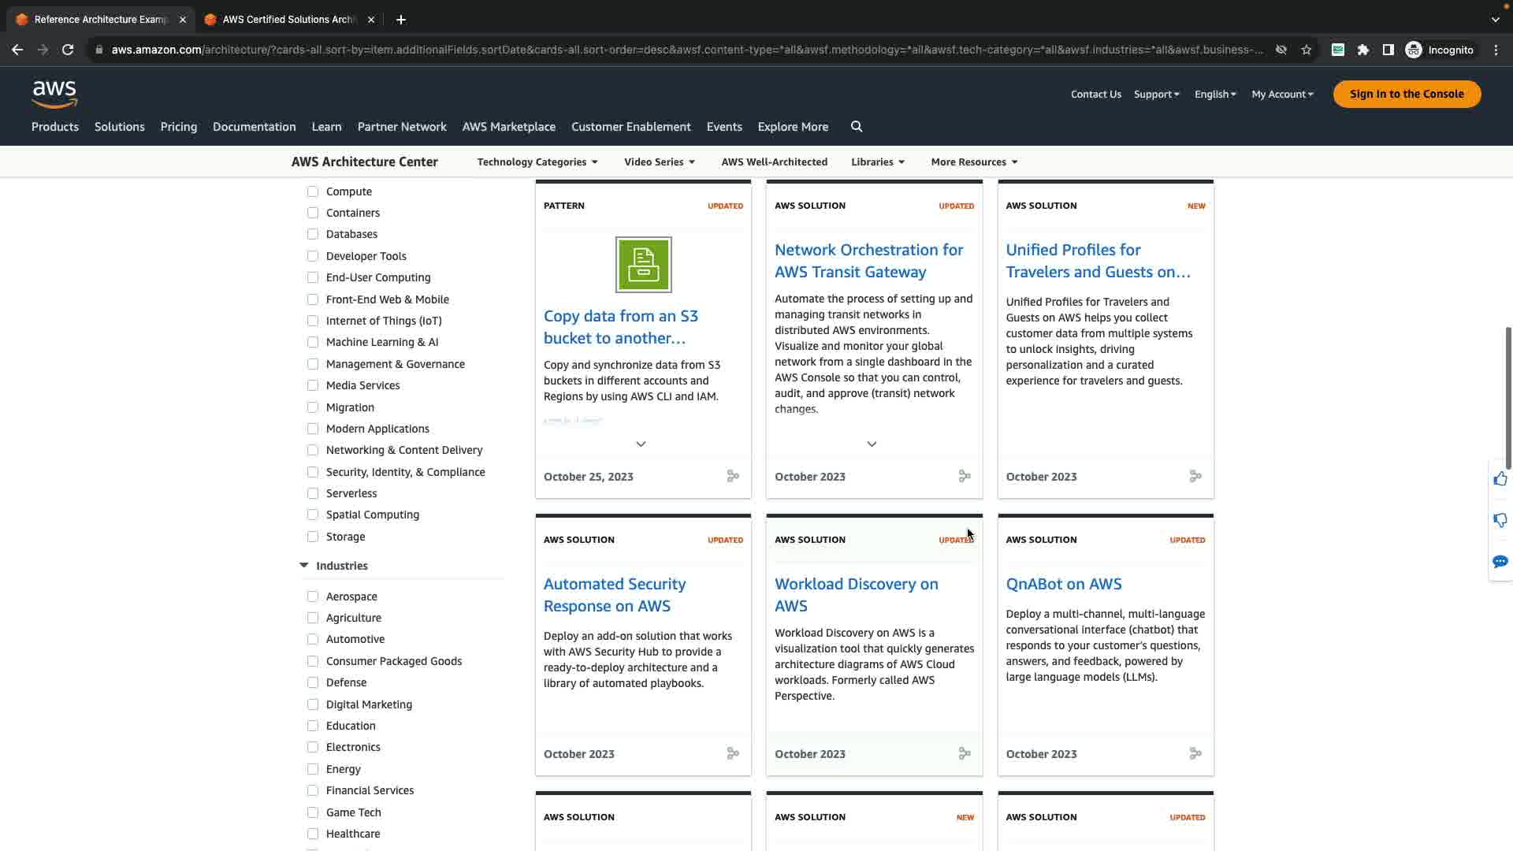1513x851 pixels.
Task: Click green S3 pattern thumbnail icon
Action: click(x=643, y=265)
